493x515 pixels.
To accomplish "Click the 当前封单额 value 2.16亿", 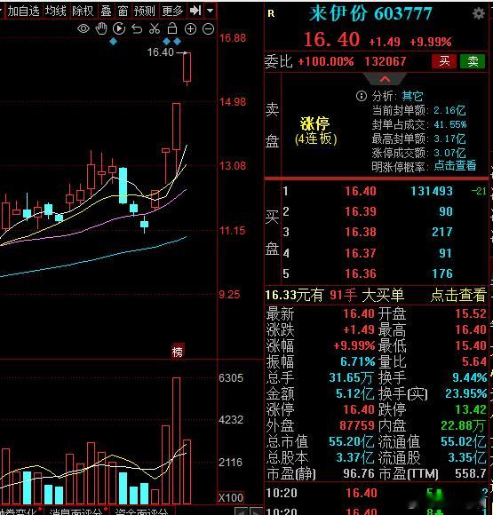I will [449, 110].
